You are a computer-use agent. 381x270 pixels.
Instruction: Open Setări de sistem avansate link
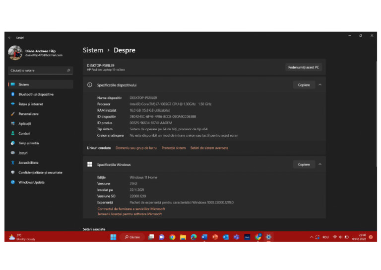[209, 148]
